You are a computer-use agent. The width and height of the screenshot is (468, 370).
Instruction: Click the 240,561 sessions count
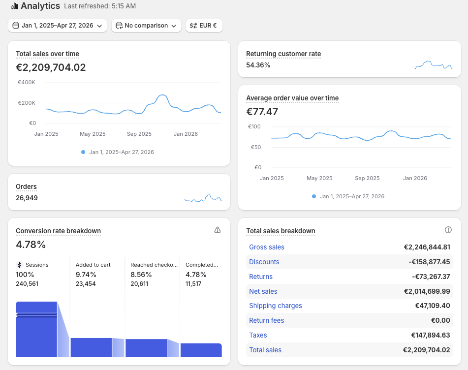point(27,284)
